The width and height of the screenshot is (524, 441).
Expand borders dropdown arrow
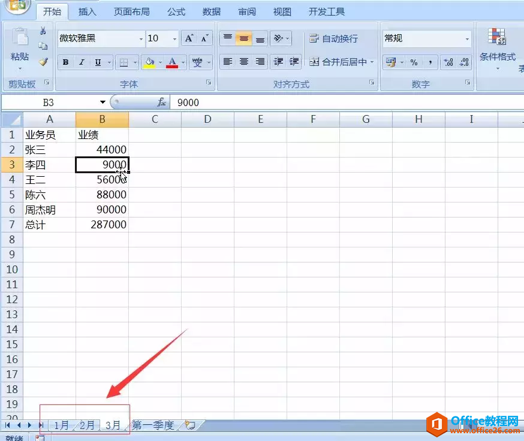[x=135, y=62]
